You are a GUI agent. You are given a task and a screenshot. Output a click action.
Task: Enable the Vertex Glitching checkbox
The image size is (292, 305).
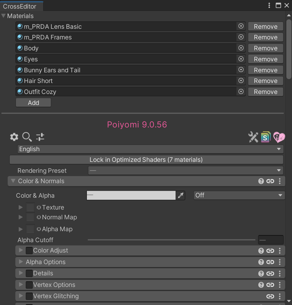click(29, 296)
